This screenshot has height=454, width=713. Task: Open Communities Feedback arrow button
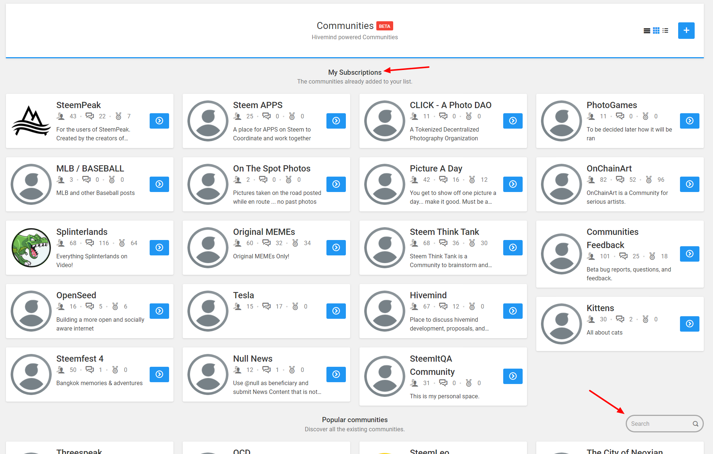point(690,254)
